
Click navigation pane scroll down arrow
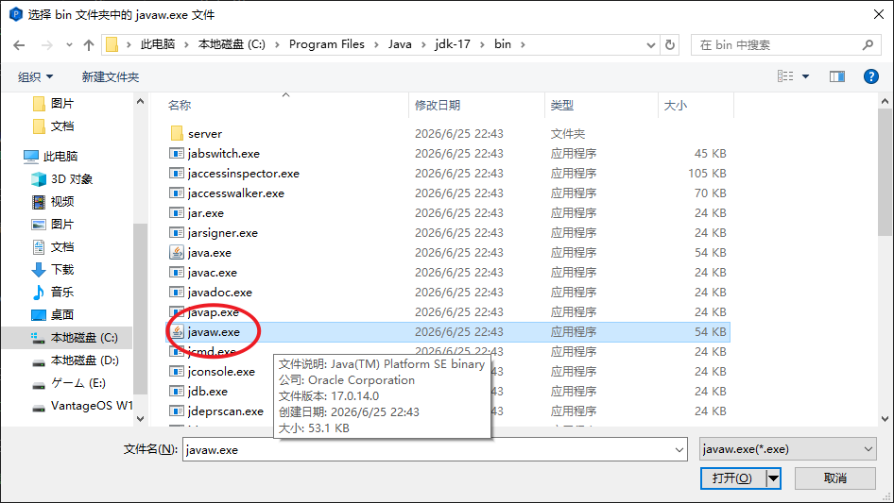pos(140,419)
